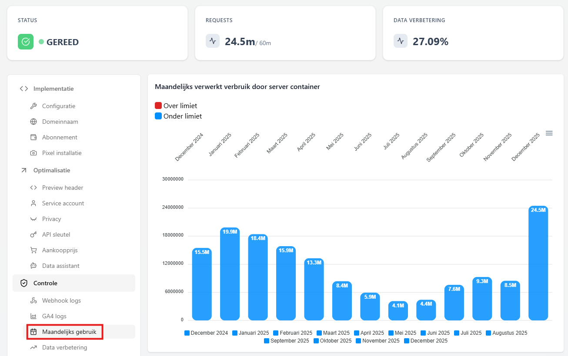
Task: Toggle December 2024 in bottom legend
Action: pyautogui.click(x=206, y=333)
